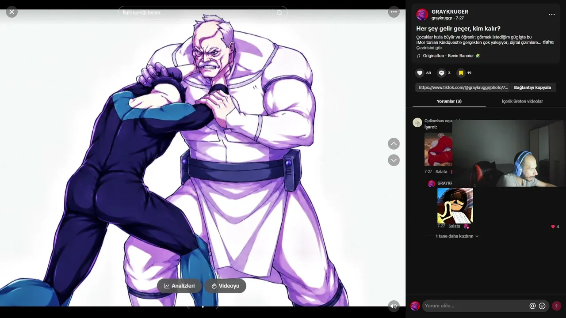The height and width of the screenshot is (318, 566).
Task: Click 'Salata' under the Quilombus comment
Action: point(441,171)
